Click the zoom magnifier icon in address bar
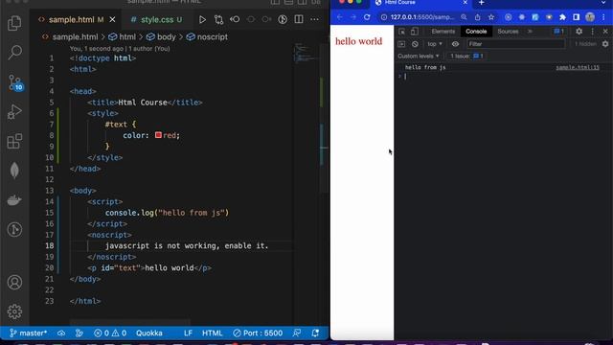613x345 pixels. tap(464, 17)
